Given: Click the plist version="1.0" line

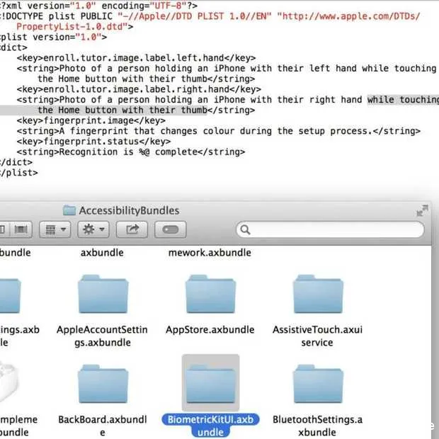Looking at the screenshot, I should (x=53, y=37).
